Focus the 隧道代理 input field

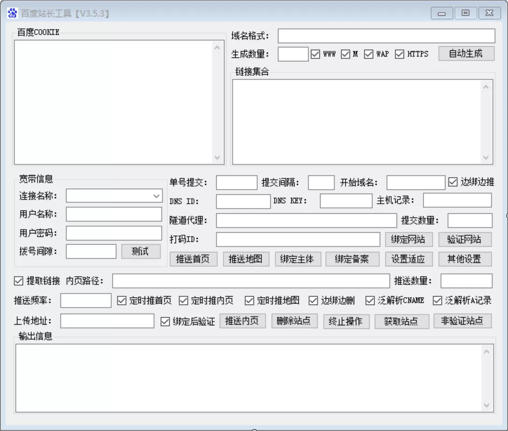click(306, 220)
